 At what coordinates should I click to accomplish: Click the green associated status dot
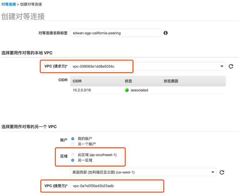[127, 90]
